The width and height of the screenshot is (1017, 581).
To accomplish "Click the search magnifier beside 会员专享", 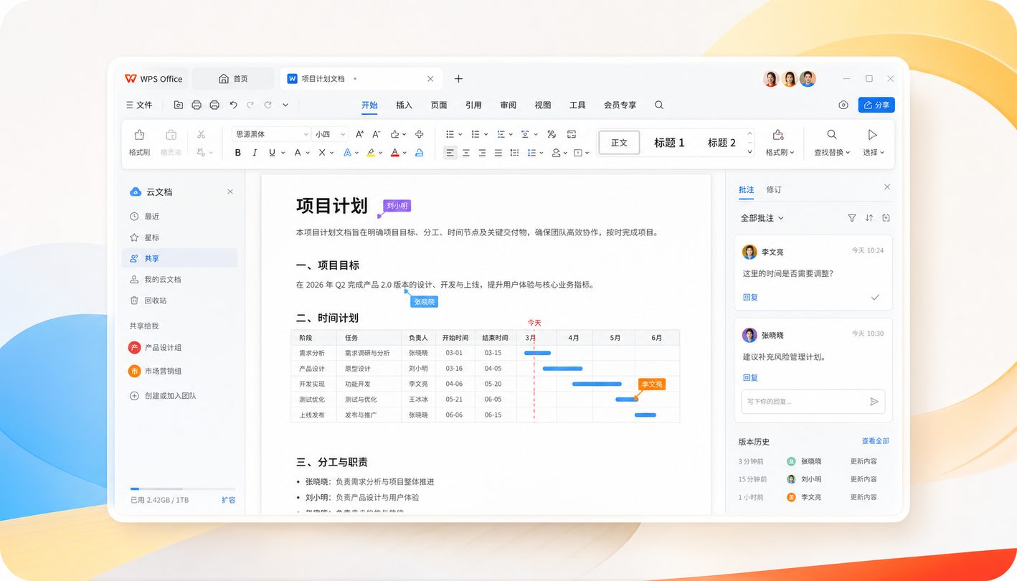I will pos(659,105).
